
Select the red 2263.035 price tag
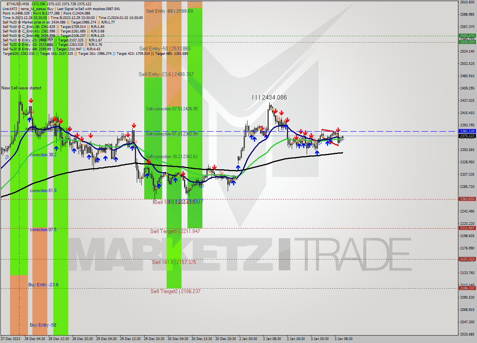[467, 199]
